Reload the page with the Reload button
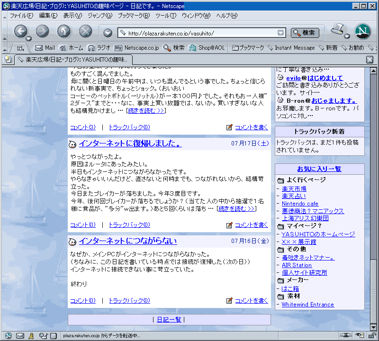Screen dimensions: 379x341 tap(64, 31)
